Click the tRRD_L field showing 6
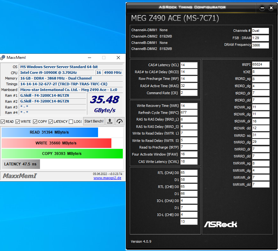 coord(189,120)
